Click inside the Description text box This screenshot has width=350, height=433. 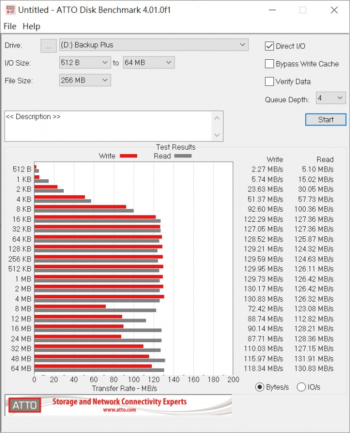coord(108,126)
